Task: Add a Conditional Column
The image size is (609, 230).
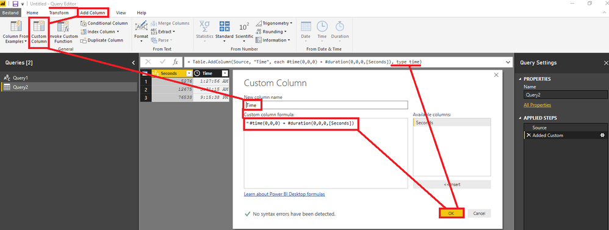Action: coord(104,23)
